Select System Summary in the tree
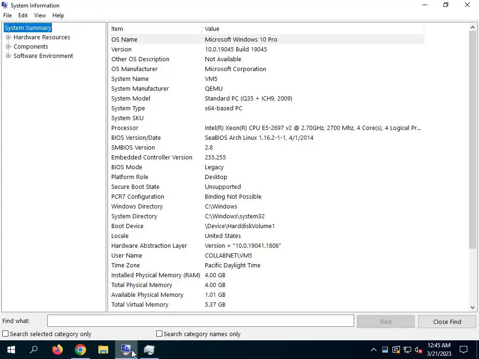 (x=28, y=28)
